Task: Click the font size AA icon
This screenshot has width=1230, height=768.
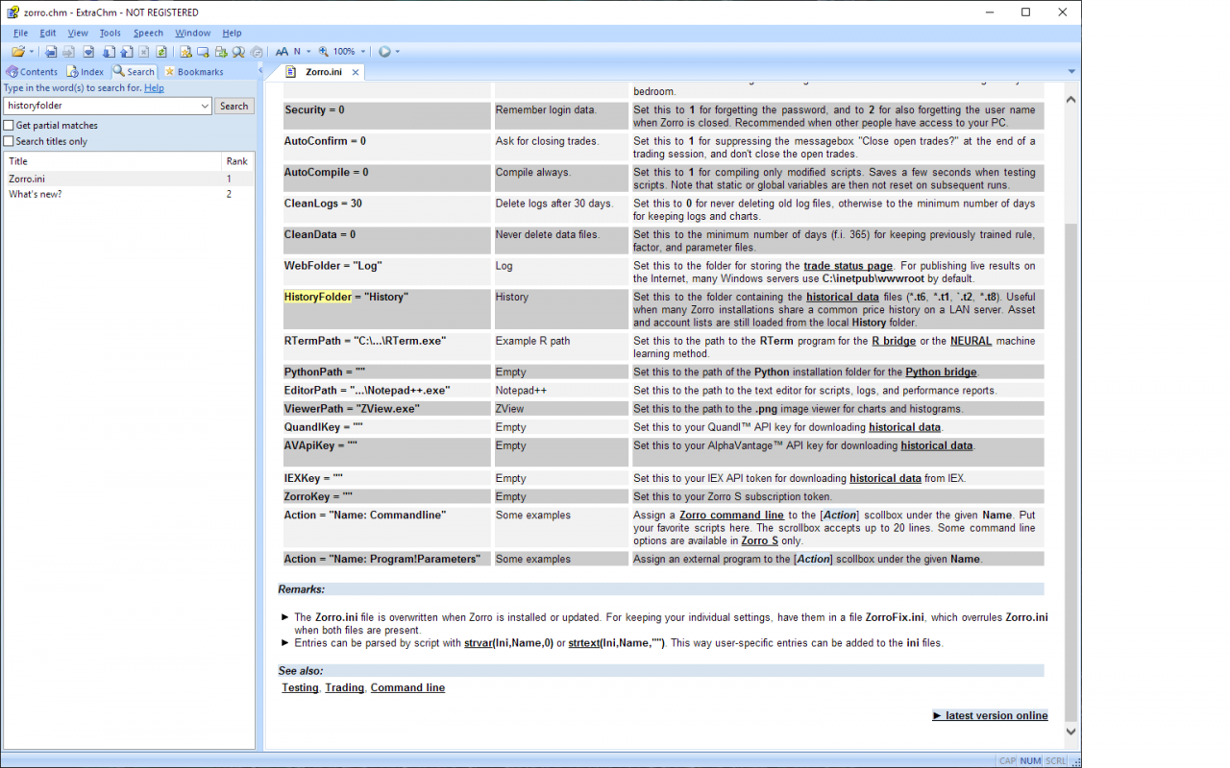Action: [282, 52]
